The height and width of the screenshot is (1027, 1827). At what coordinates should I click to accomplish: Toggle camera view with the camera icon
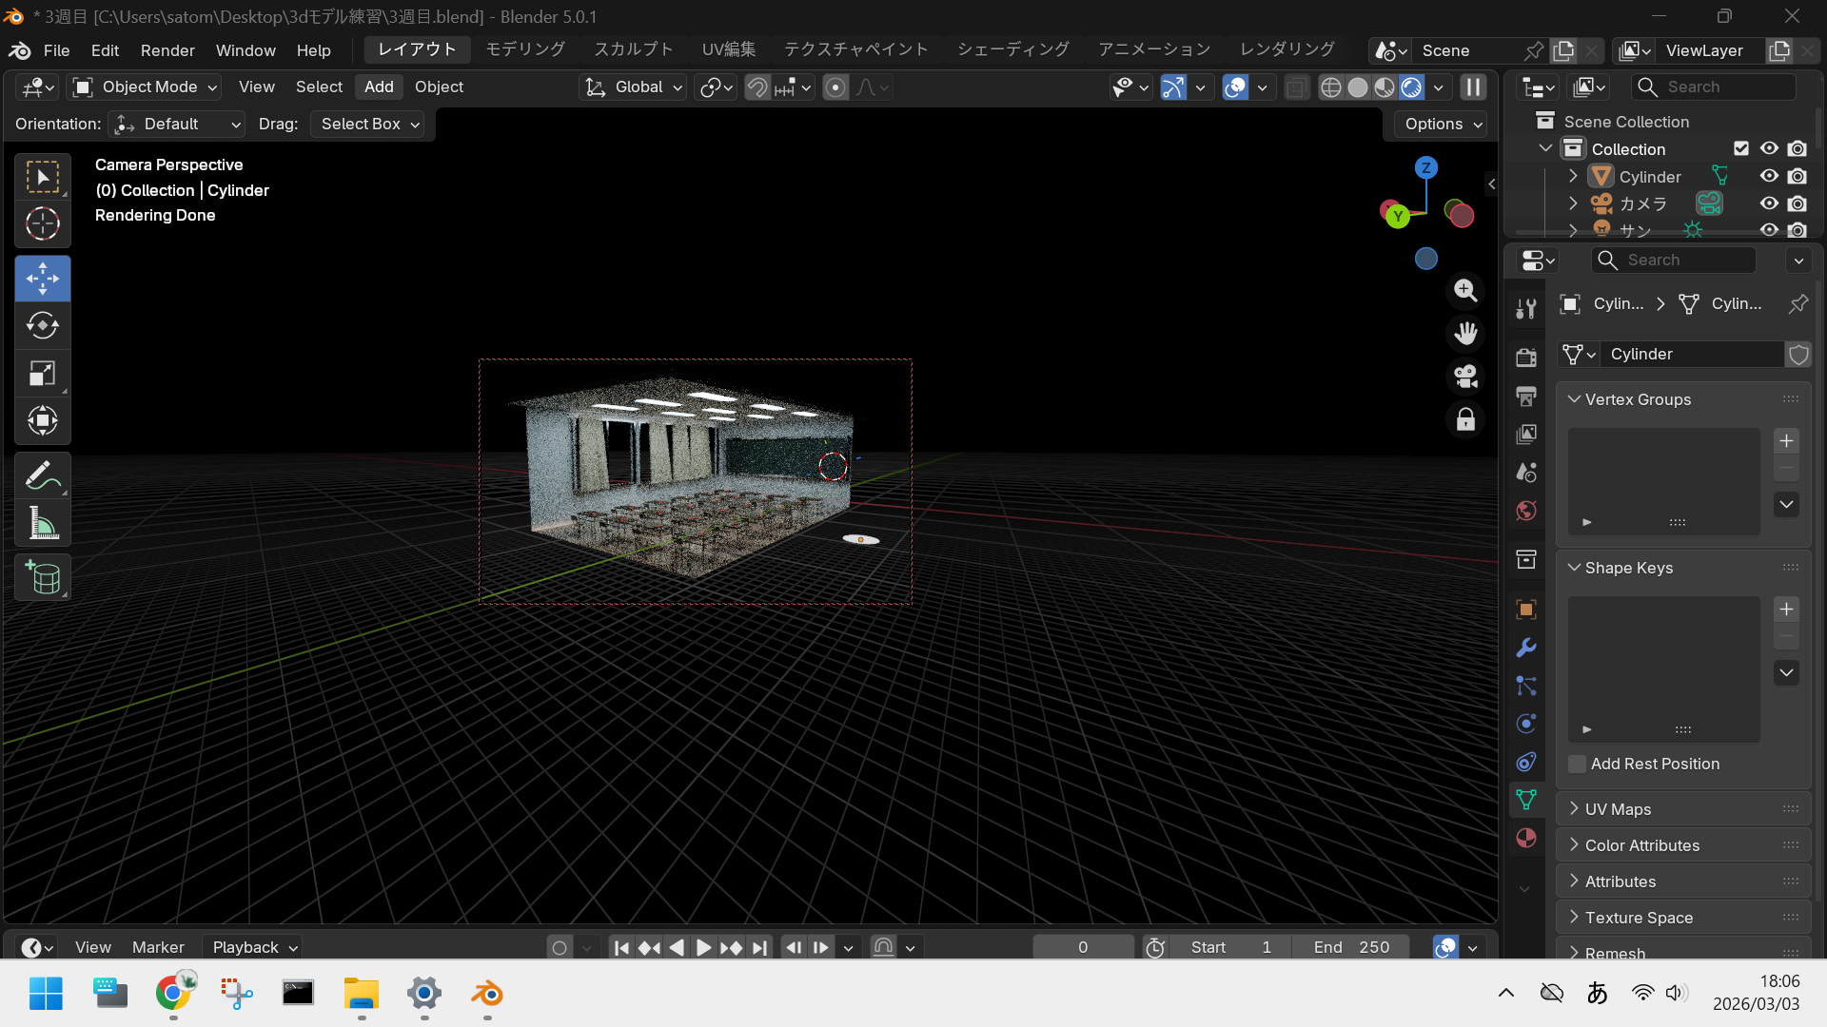tap(1465, 376)
